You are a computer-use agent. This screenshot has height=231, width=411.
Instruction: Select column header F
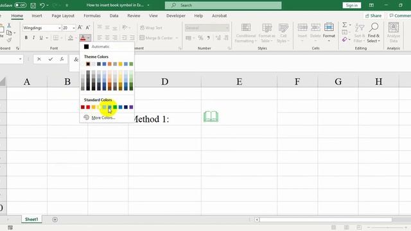297,81
